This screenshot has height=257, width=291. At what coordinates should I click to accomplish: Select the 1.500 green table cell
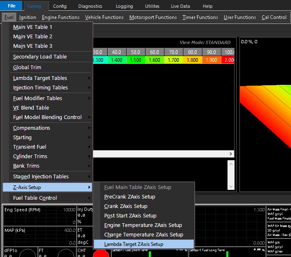coord(136,60)
